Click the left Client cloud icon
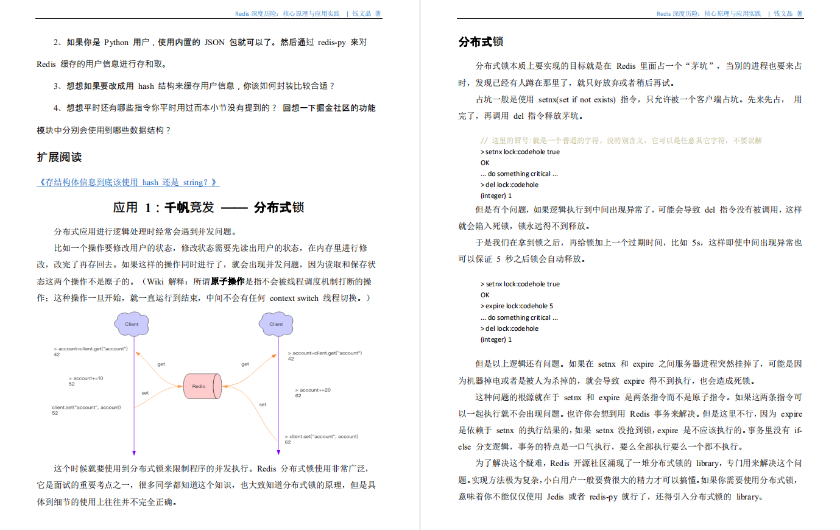The width and height of the screenshot is (840, 530). (x=132, y=323)
